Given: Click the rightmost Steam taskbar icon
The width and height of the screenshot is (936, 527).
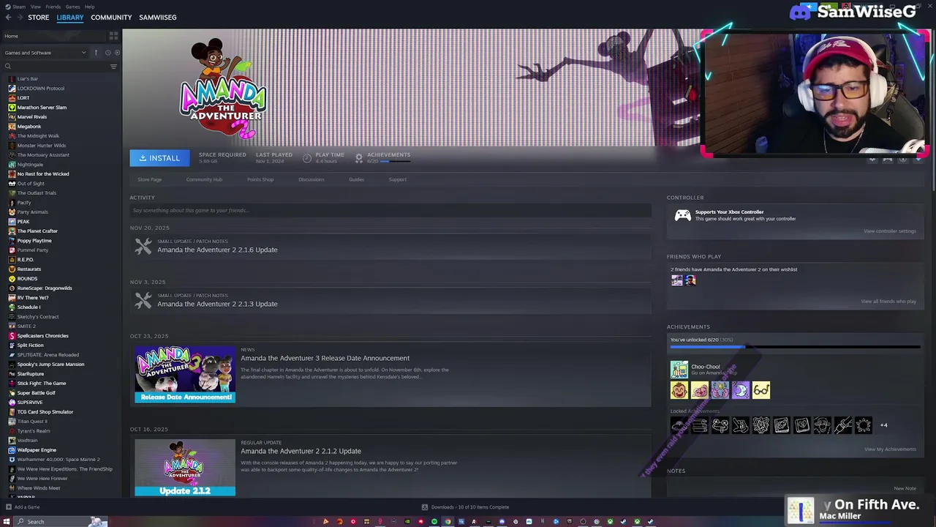Looking at the screenshot, I should tap(650, 522).
